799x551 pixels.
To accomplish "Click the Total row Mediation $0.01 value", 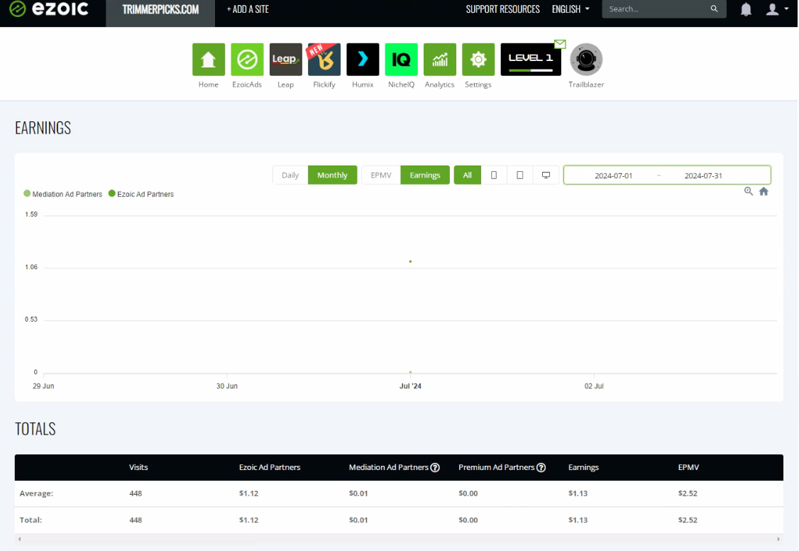I will (358, 520).
